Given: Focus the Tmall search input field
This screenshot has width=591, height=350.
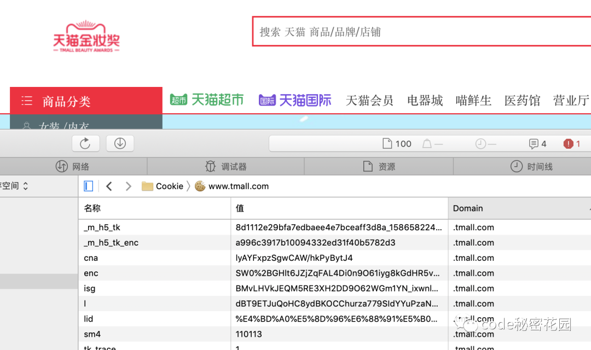Looking at the screenshot, I should [421, 32].
